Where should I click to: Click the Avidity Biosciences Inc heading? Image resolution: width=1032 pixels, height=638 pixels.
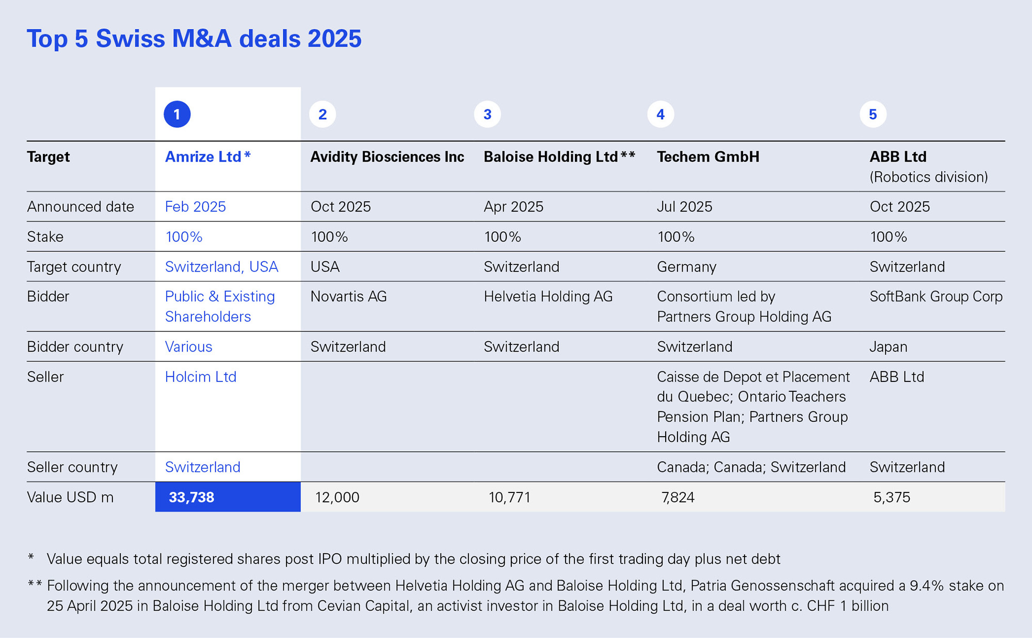tap(387, 157)
